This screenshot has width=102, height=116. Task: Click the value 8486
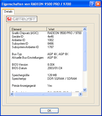50,44
